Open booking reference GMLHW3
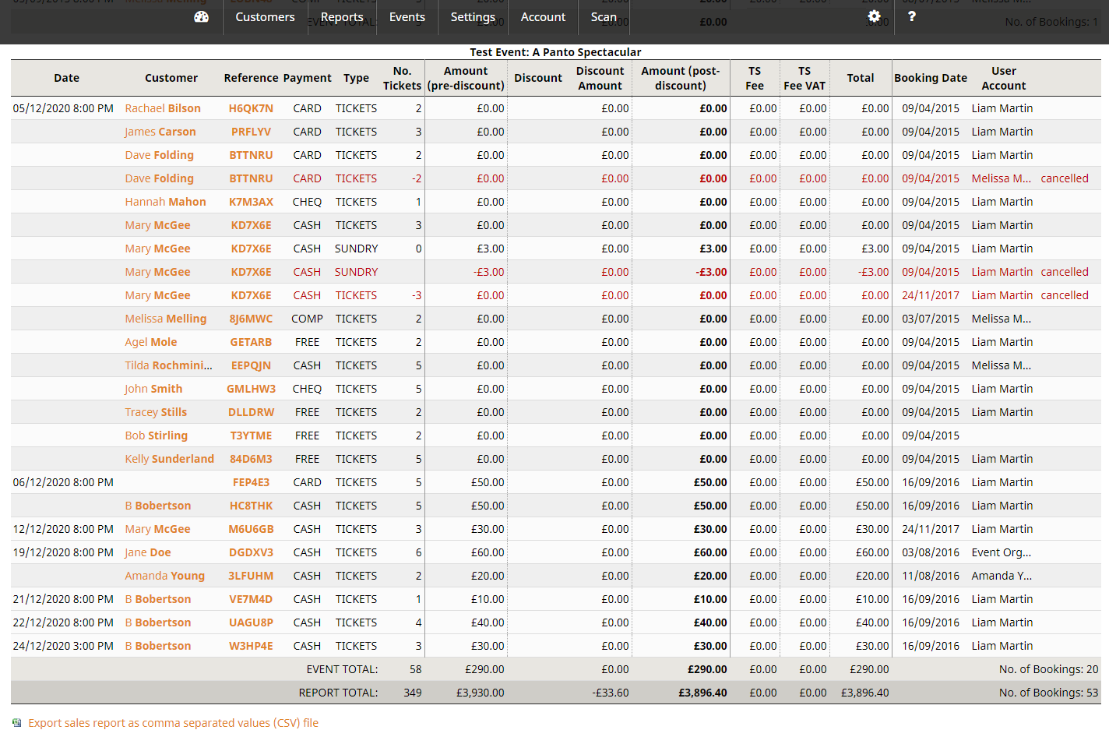Image resolution: width=1109 pixels, height=737 pixels. tap(251, 389)
